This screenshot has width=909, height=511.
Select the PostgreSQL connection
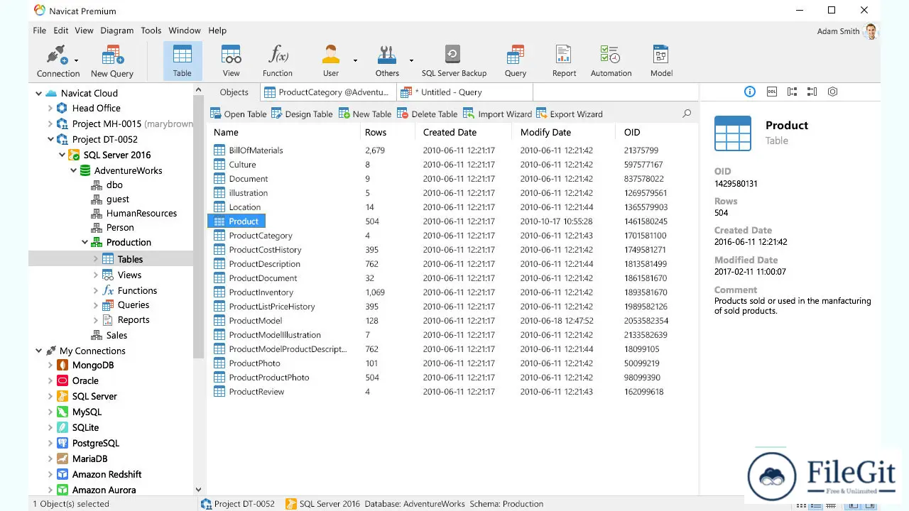(95, 443)
